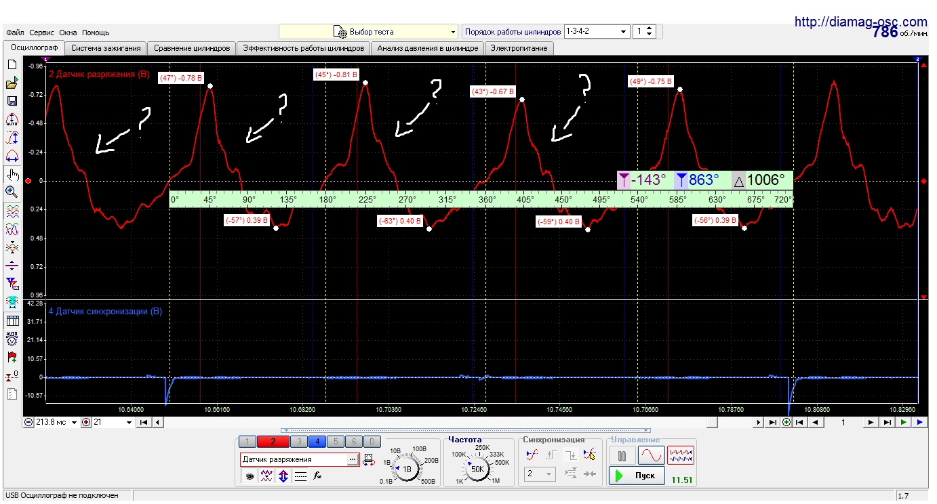The image size is (937, 504).
Task: Add a bookmark with the red flag icon
Action: click(x=12, y=357)
